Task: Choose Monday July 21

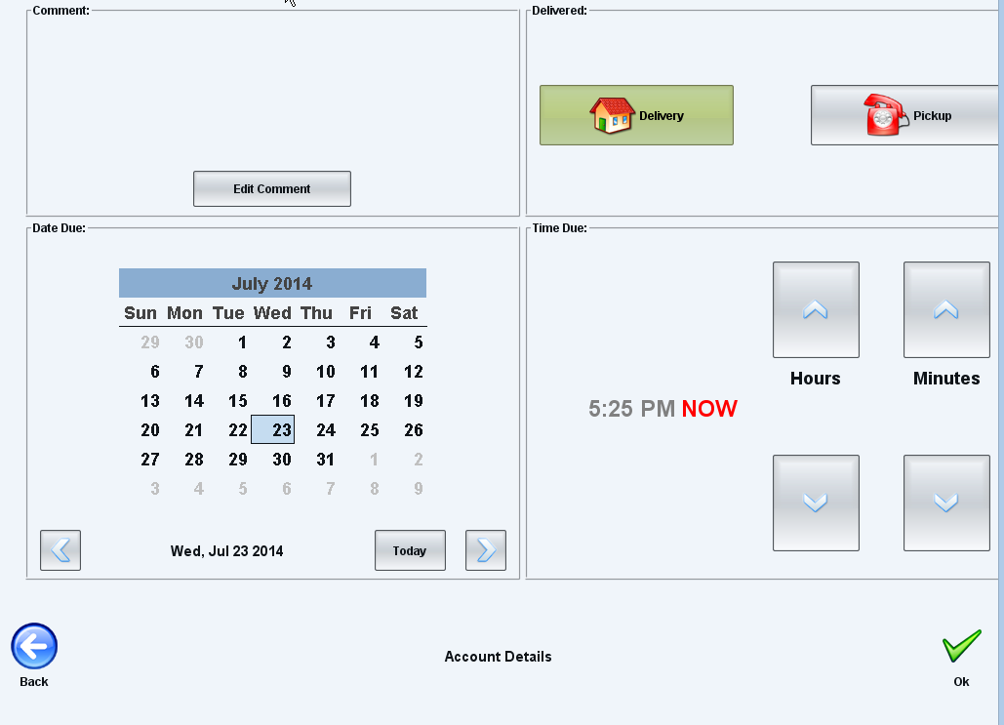Action: tap(194, 429)
